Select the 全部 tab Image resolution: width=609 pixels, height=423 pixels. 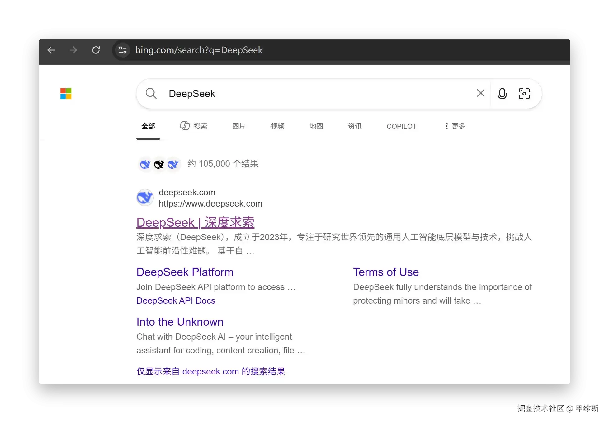tap(148, 126)
